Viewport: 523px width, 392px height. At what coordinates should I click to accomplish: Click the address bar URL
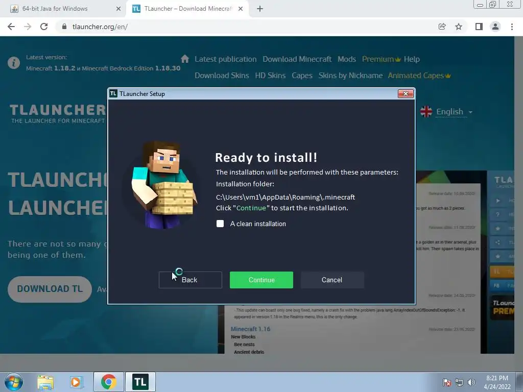(x=100, y=27)
